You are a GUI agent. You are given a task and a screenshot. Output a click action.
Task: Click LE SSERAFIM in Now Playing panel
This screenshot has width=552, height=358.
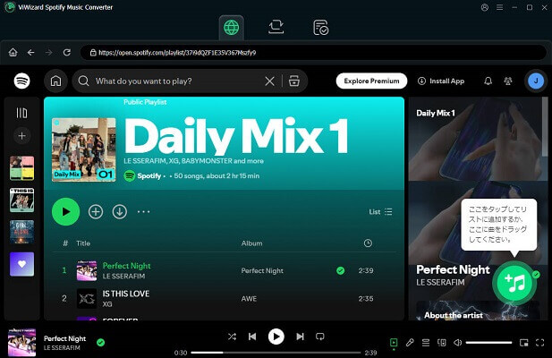440,282
